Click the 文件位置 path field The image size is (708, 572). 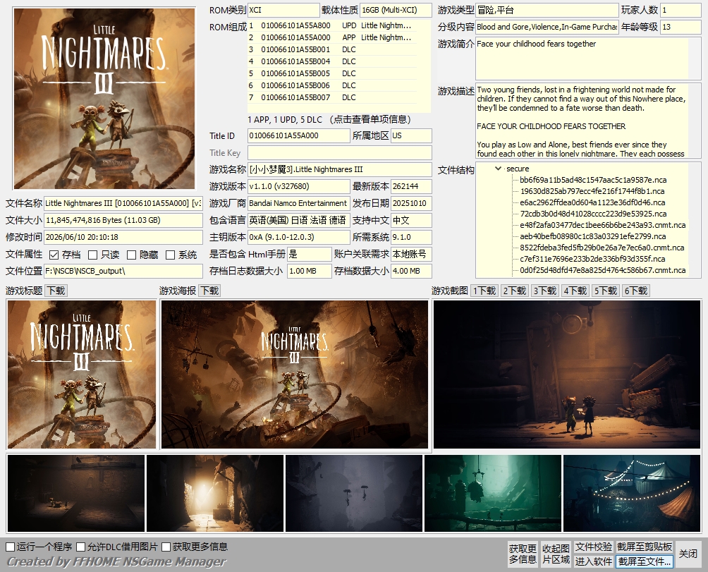pos(123,271)
